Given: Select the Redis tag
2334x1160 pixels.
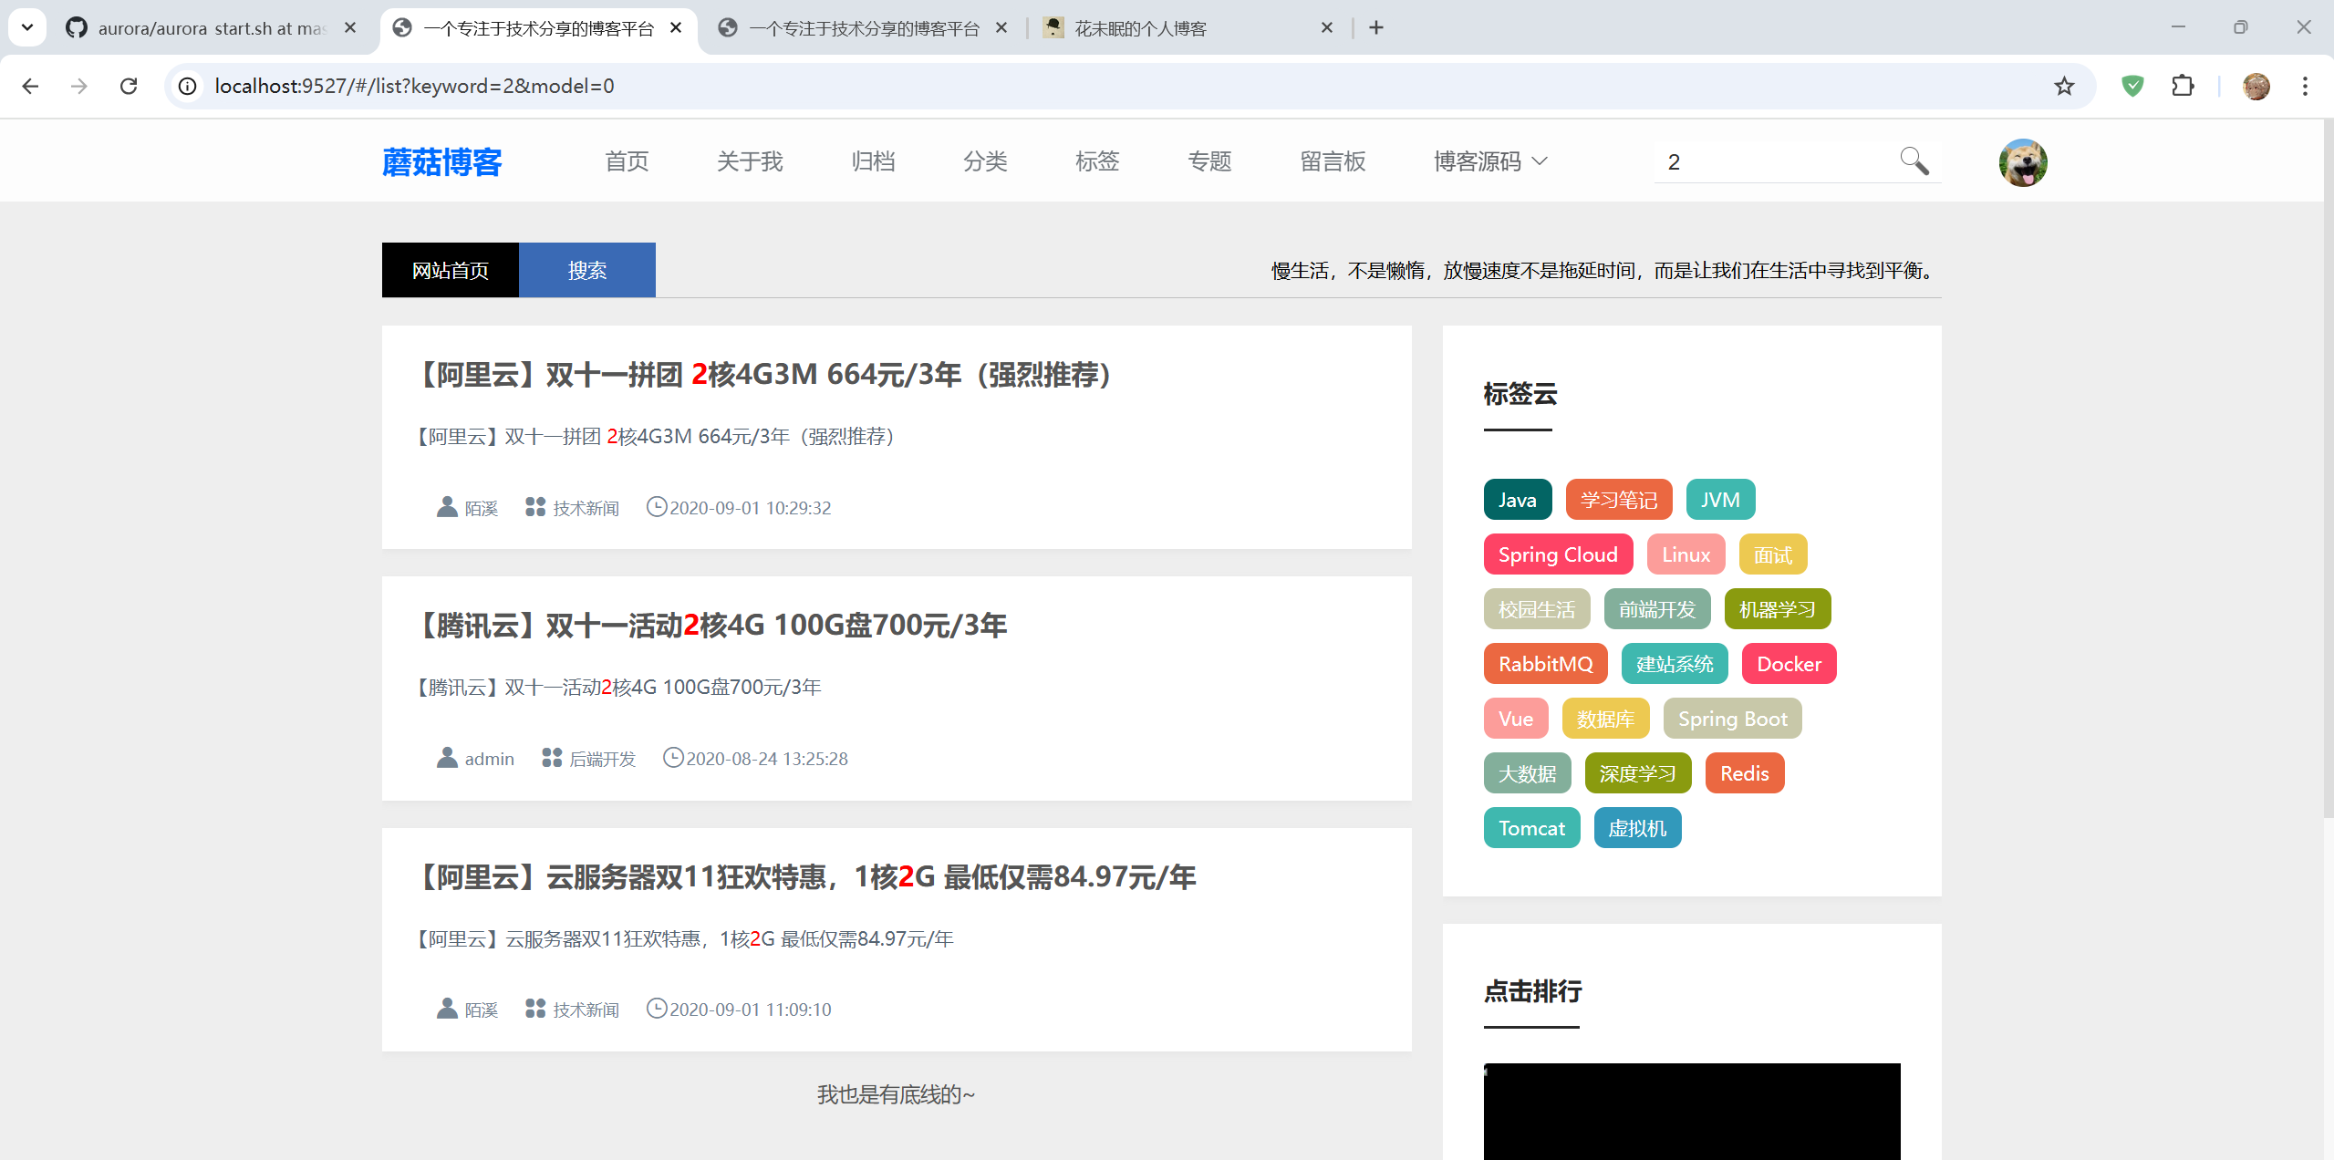Looking at the screenshot, I should coord(1745,772).
